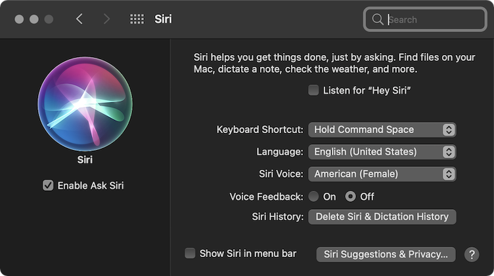Screen dimensions: 494x276
Task: Minimize the Siri preferences window
Action: [x=34, y=19]
